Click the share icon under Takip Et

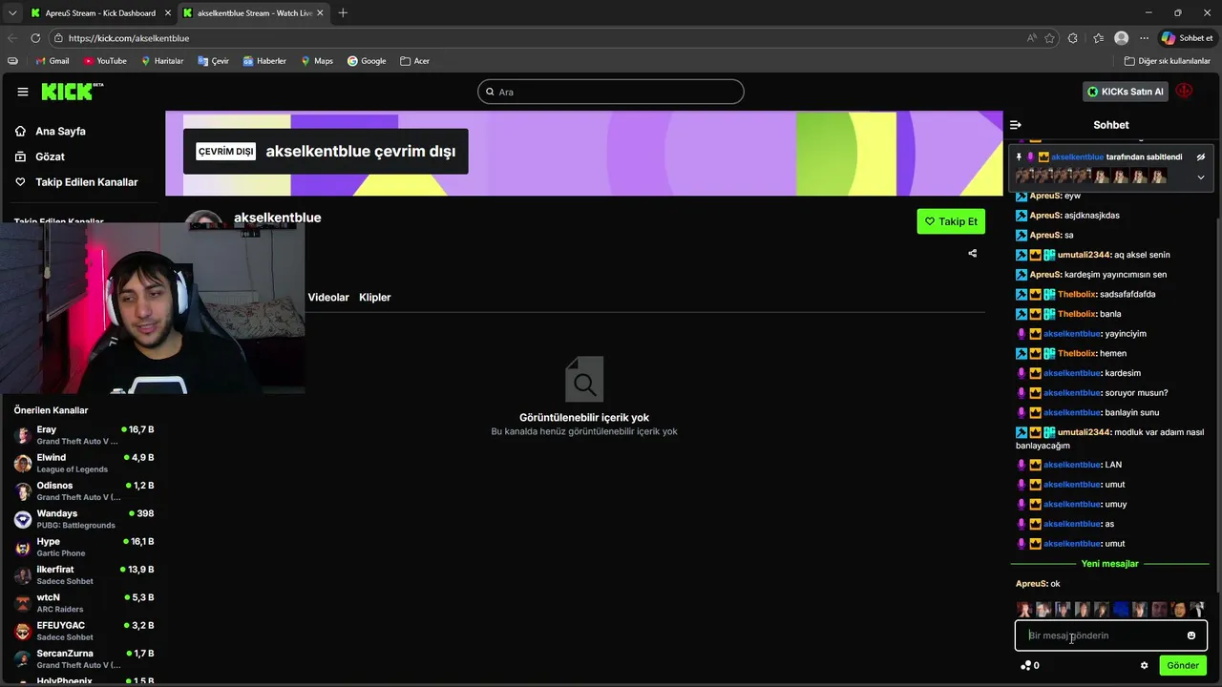point(972,254)
